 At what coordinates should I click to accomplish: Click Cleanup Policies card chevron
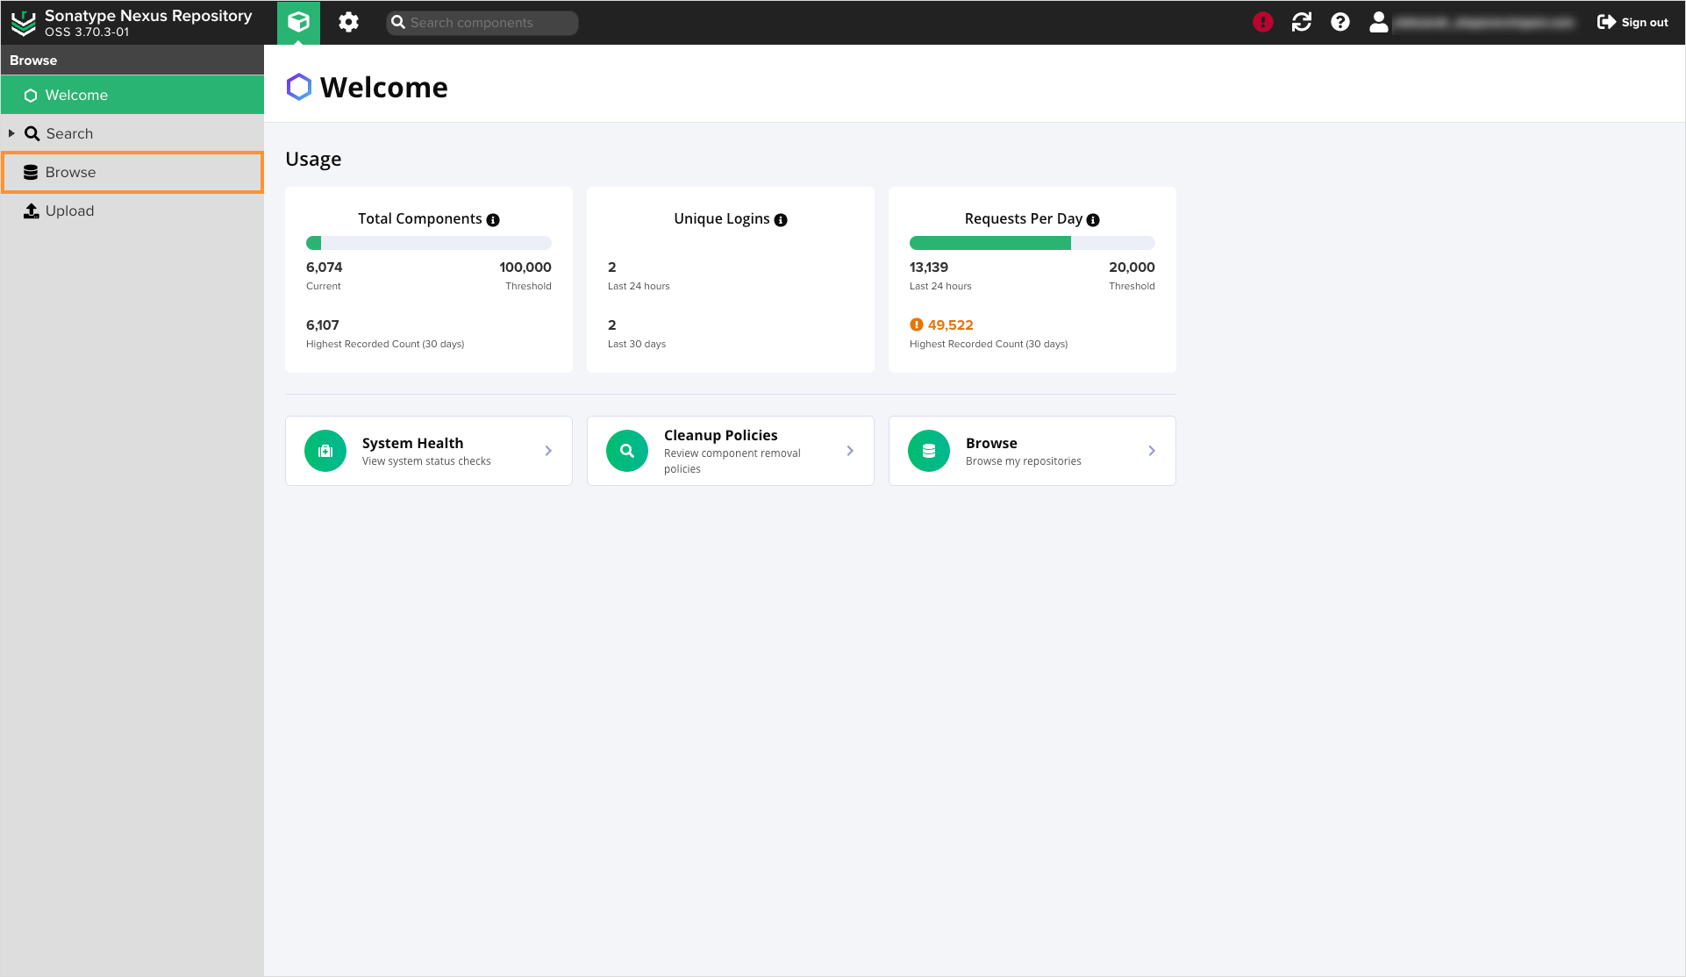(850, 451)
